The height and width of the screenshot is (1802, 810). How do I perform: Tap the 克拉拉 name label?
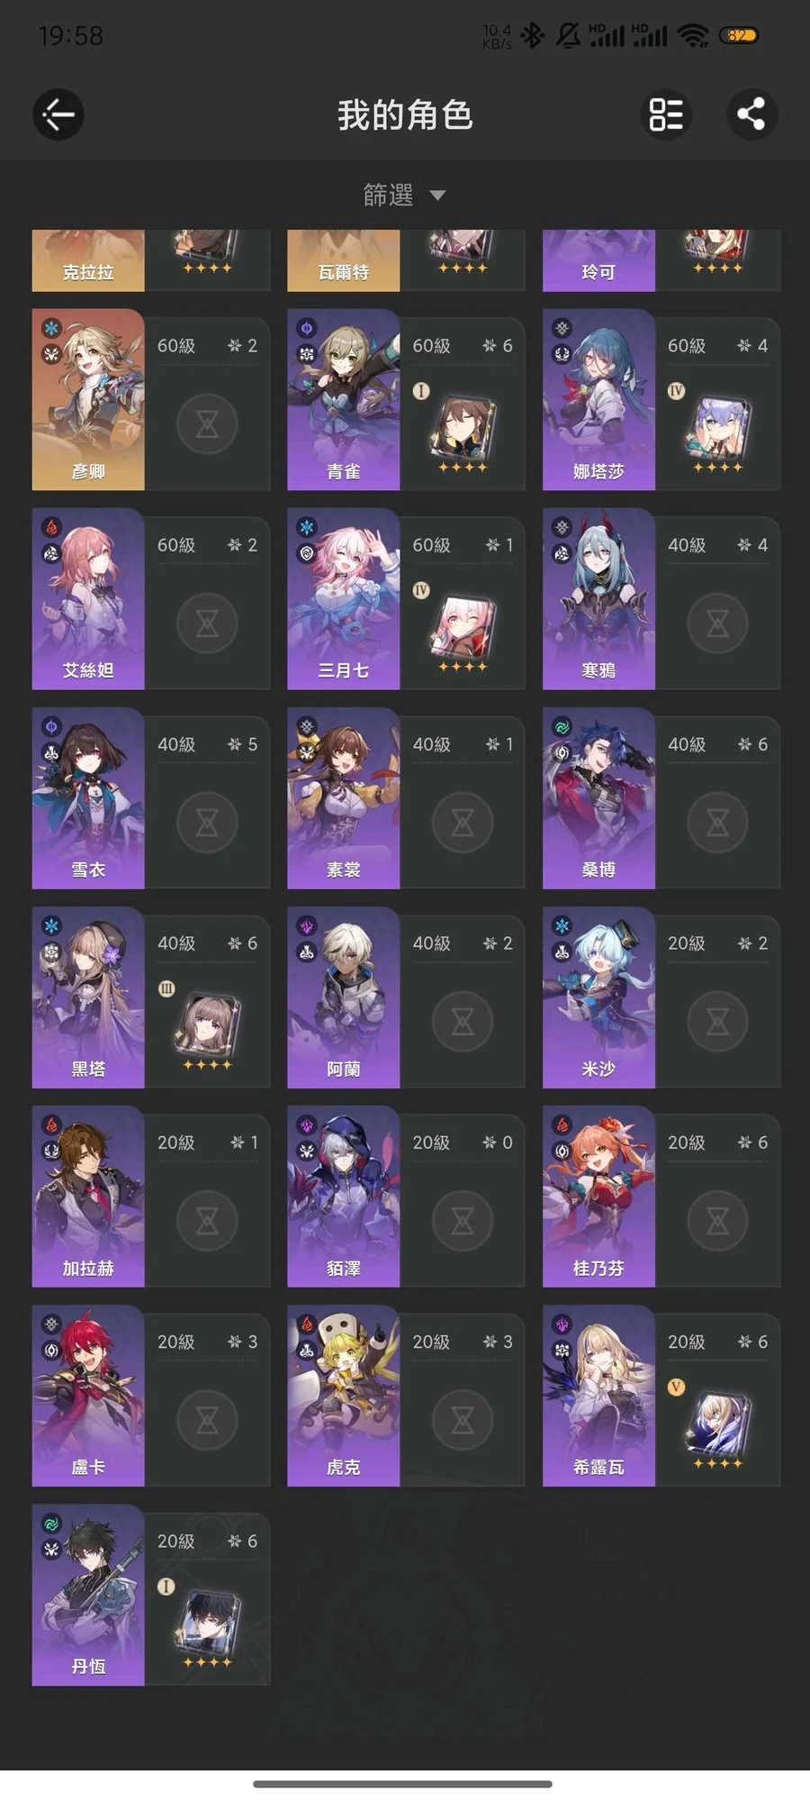coord(88,272)
